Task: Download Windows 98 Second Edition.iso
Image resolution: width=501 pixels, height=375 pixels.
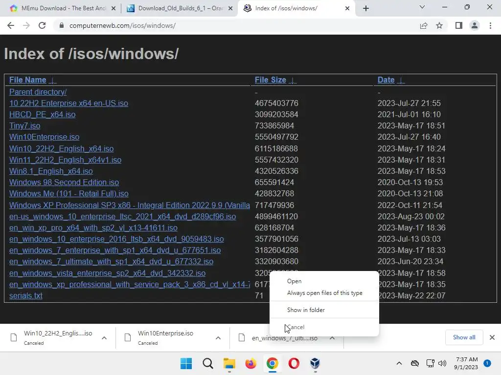Action: (x=64, y=183)
